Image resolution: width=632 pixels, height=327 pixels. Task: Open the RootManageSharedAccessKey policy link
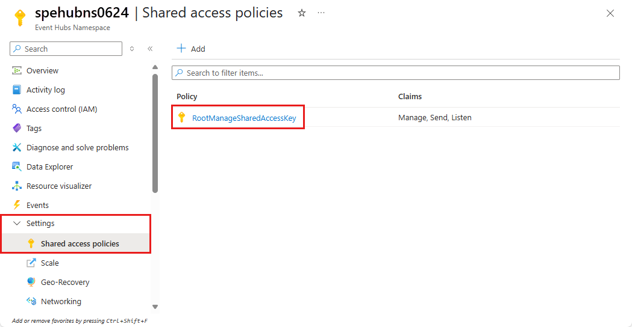[244, 118]
